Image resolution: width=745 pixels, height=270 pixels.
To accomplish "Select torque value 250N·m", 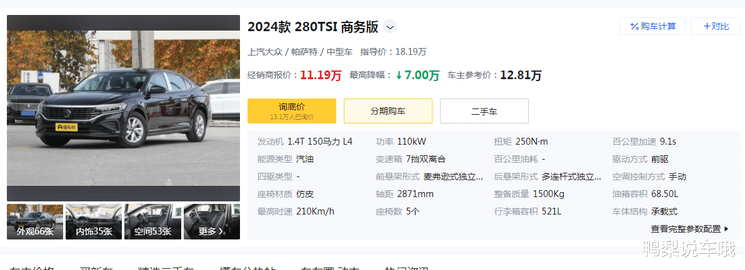I will point(532,142).
